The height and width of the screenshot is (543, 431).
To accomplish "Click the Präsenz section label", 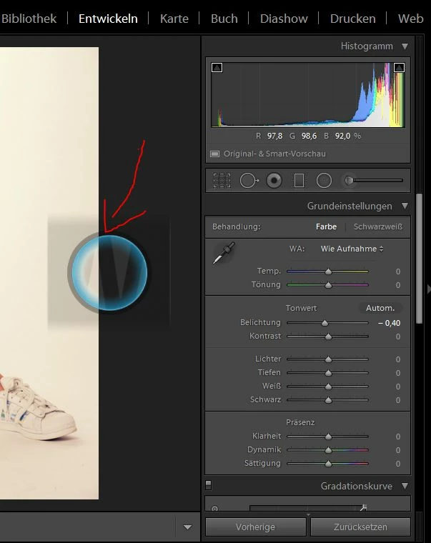I will point(300,422).
